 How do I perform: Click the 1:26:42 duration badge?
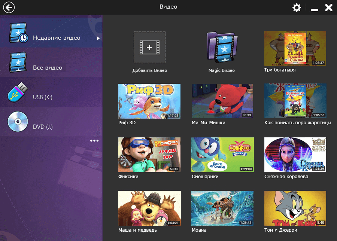tap(246, 223)
